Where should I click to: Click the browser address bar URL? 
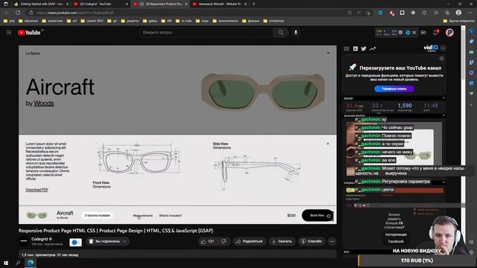point(75,13)
